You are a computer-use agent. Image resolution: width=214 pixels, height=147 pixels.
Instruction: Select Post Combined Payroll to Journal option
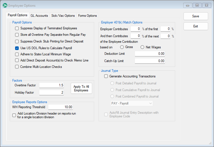112,96
